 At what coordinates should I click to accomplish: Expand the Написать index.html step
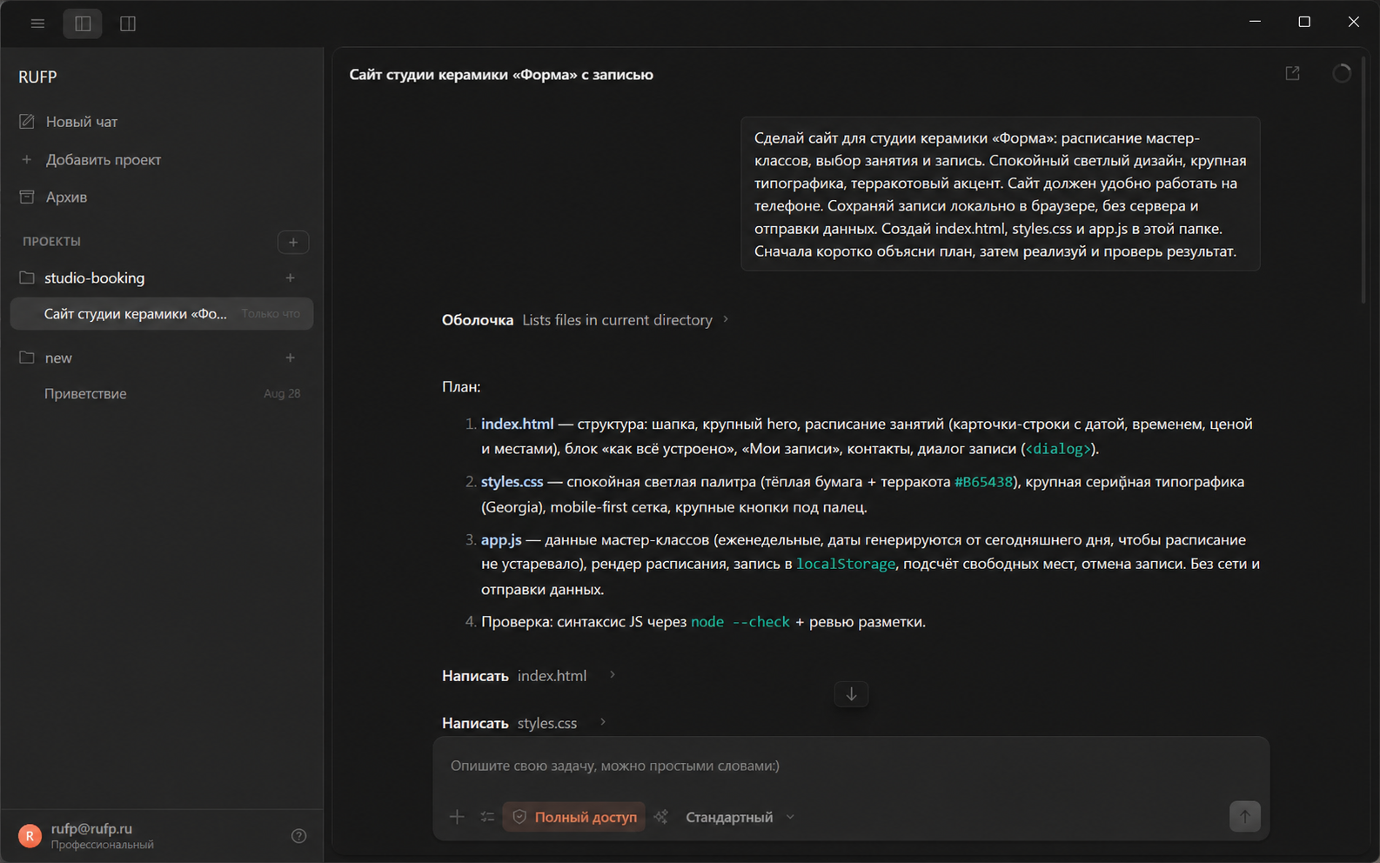click(529, 676)
